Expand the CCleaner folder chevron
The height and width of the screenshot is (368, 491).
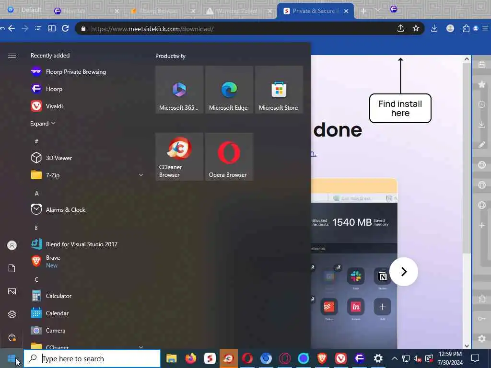(141, 347)
